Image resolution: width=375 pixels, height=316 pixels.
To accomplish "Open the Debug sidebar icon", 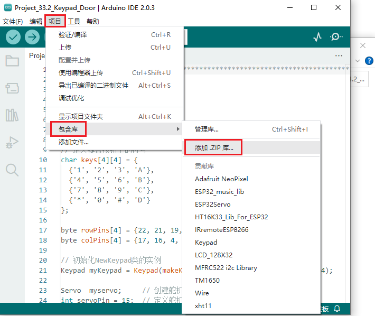I will 12,142.
